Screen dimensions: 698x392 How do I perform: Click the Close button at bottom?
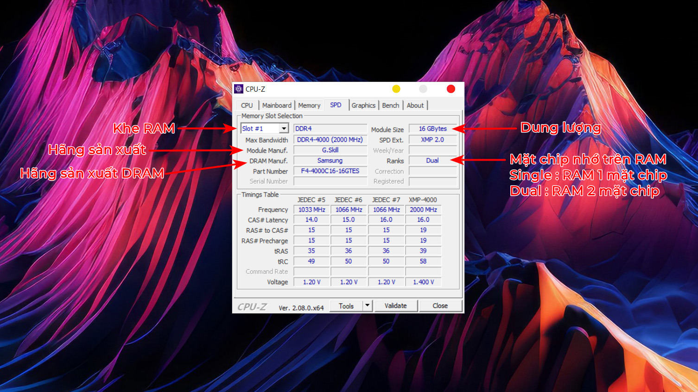tap(440, 306)
